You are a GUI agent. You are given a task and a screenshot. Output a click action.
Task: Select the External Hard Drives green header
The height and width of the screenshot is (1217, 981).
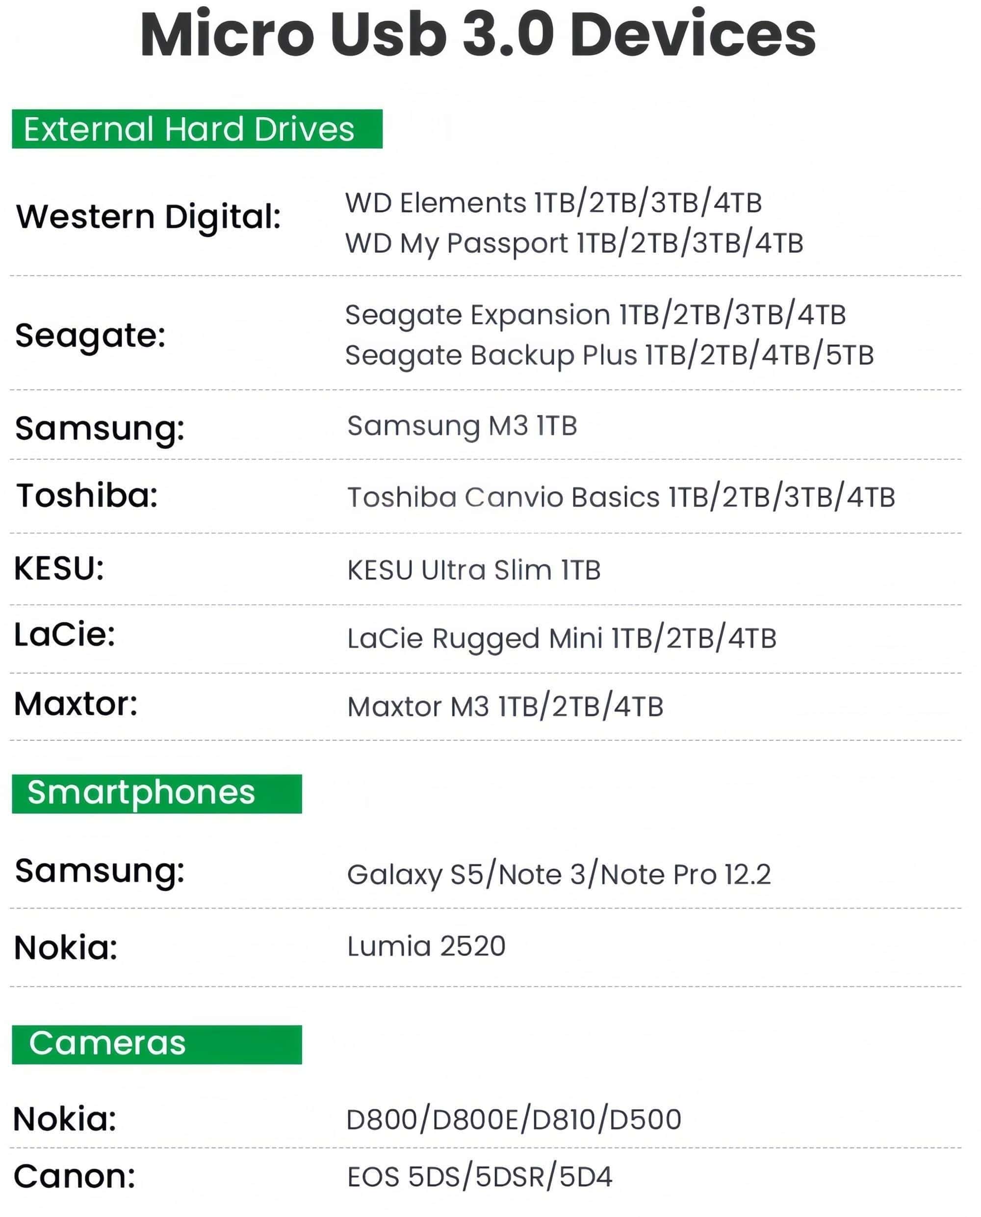(197, 129)
